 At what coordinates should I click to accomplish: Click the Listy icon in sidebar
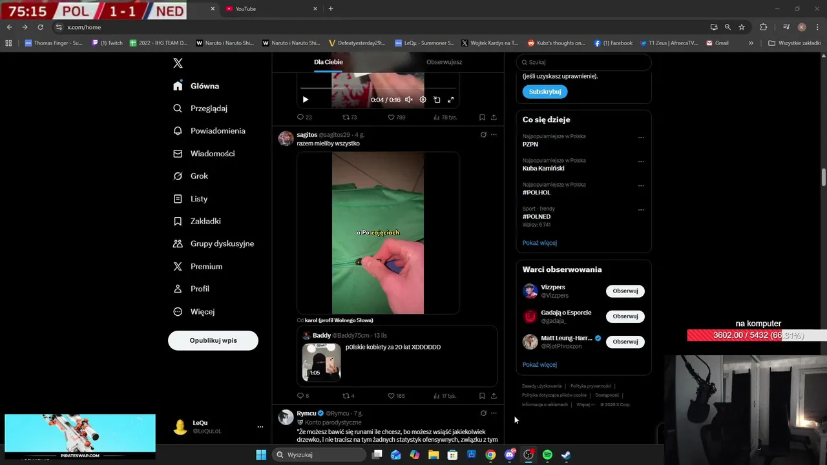click(x=178, y=199)
